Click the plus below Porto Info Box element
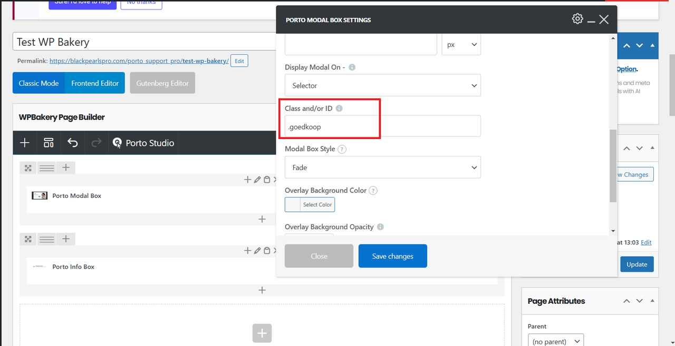 pos(262,290)
